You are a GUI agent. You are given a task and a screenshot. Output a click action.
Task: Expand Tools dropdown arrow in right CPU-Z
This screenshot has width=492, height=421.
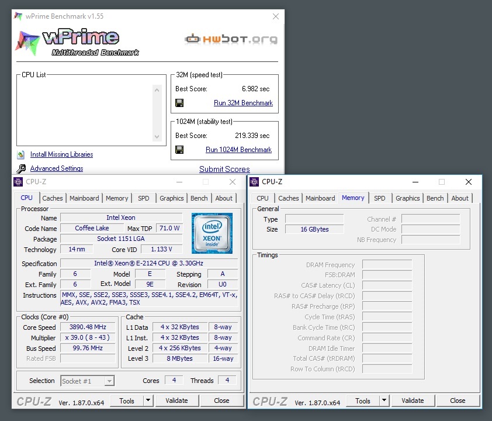click(384, 401)
